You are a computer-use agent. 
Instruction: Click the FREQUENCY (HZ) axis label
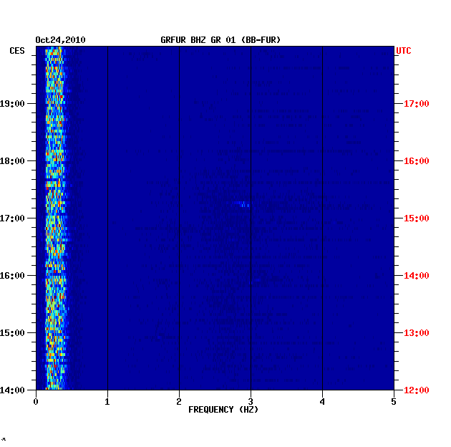pyautogui.click(x=223, y=410)
